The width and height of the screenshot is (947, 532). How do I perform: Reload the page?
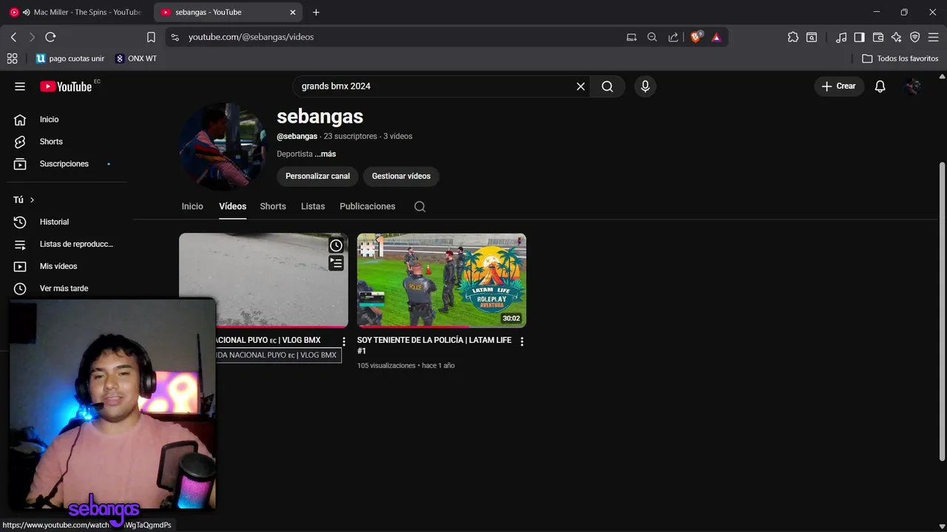click(50, 37)
